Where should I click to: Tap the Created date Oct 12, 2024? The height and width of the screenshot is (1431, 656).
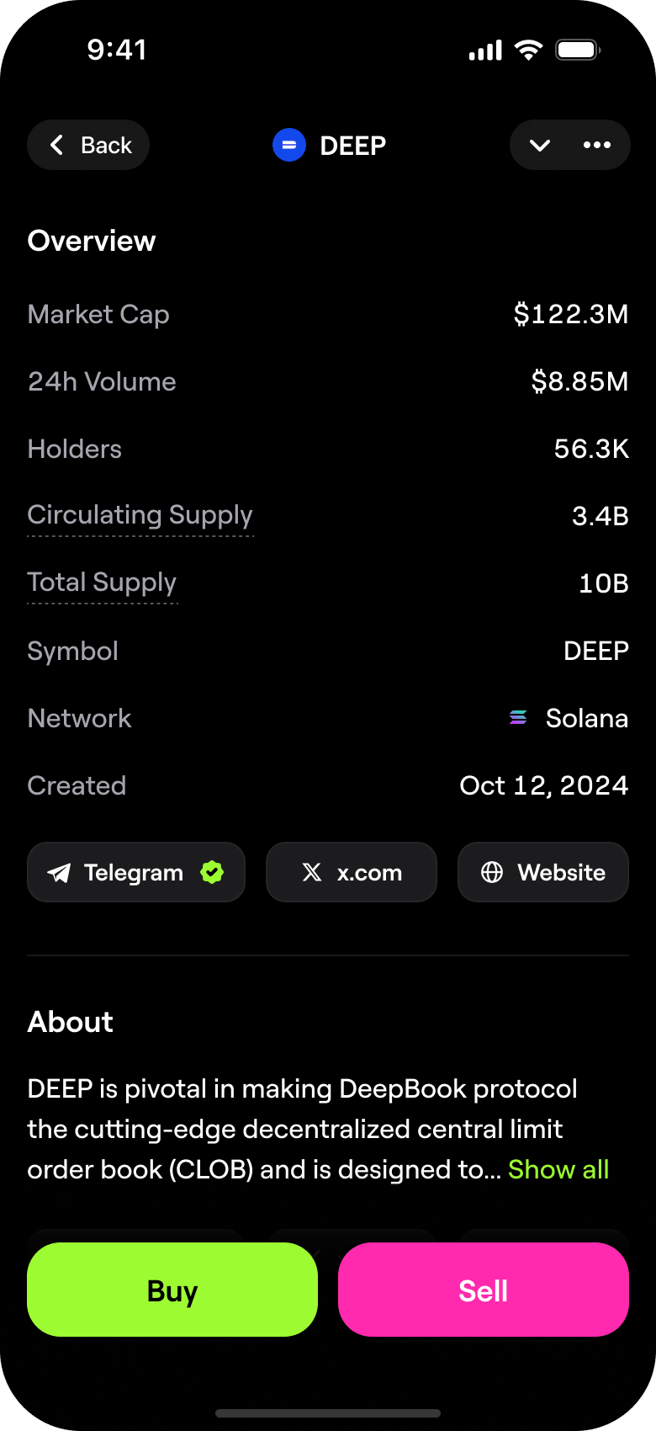click(543, 785)
